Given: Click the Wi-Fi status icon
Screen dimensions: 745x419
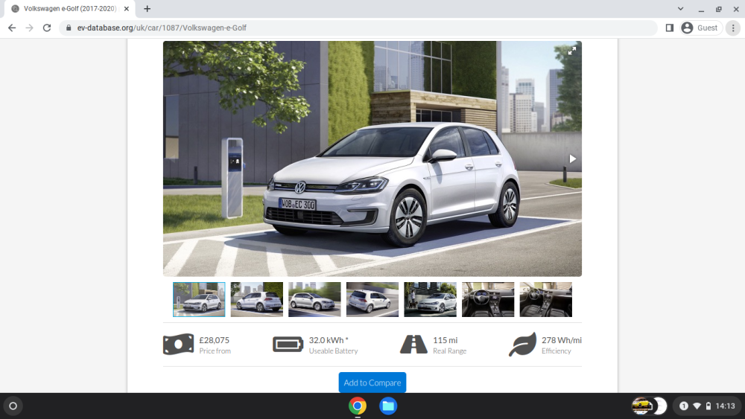Looking at the screenshot, I should (x=697, y=406).
